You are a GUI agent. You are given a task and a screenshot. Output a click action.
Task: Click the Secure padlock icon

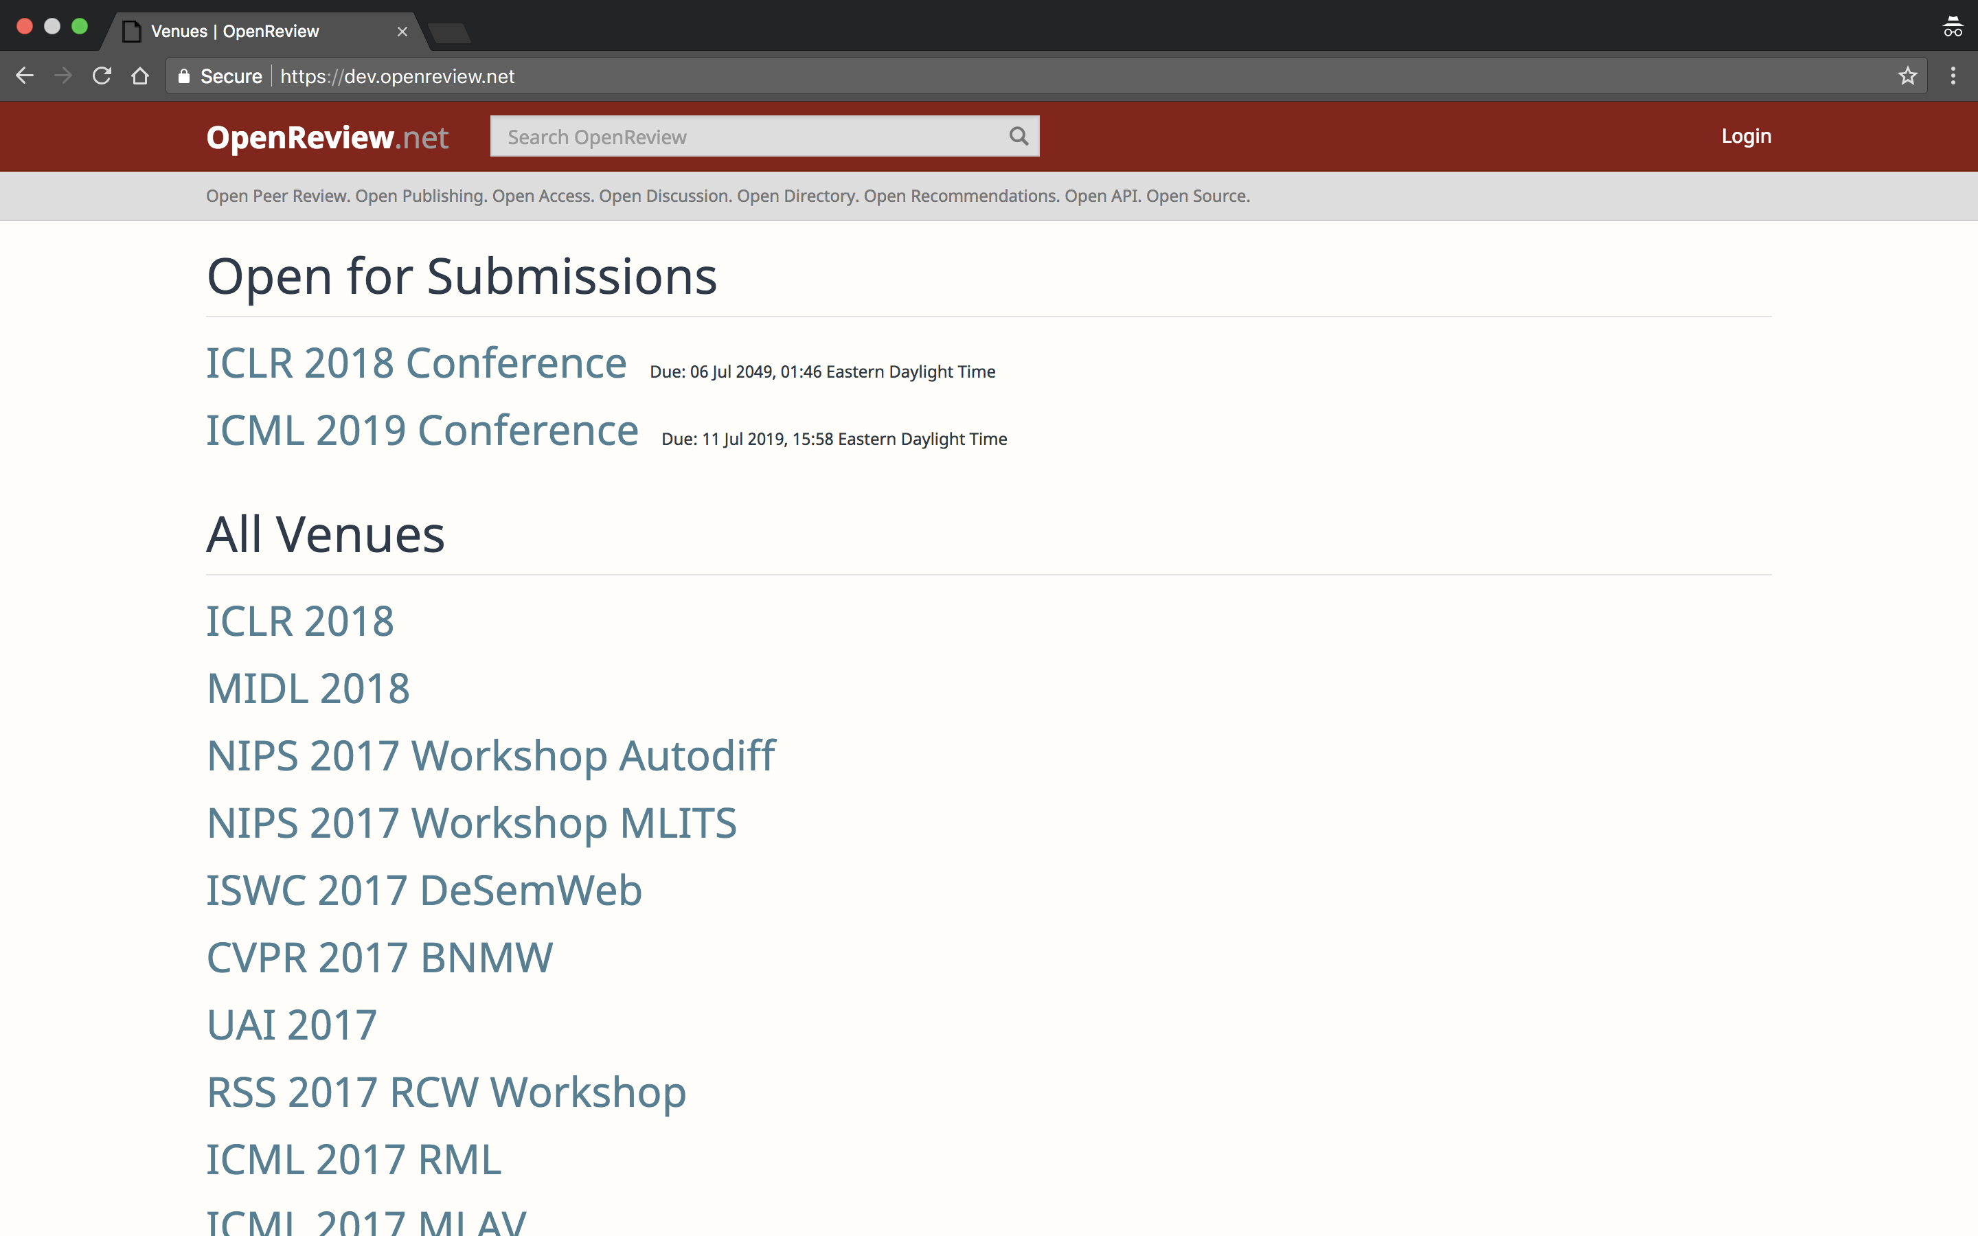pyautogui.click(x=184, y=76)
